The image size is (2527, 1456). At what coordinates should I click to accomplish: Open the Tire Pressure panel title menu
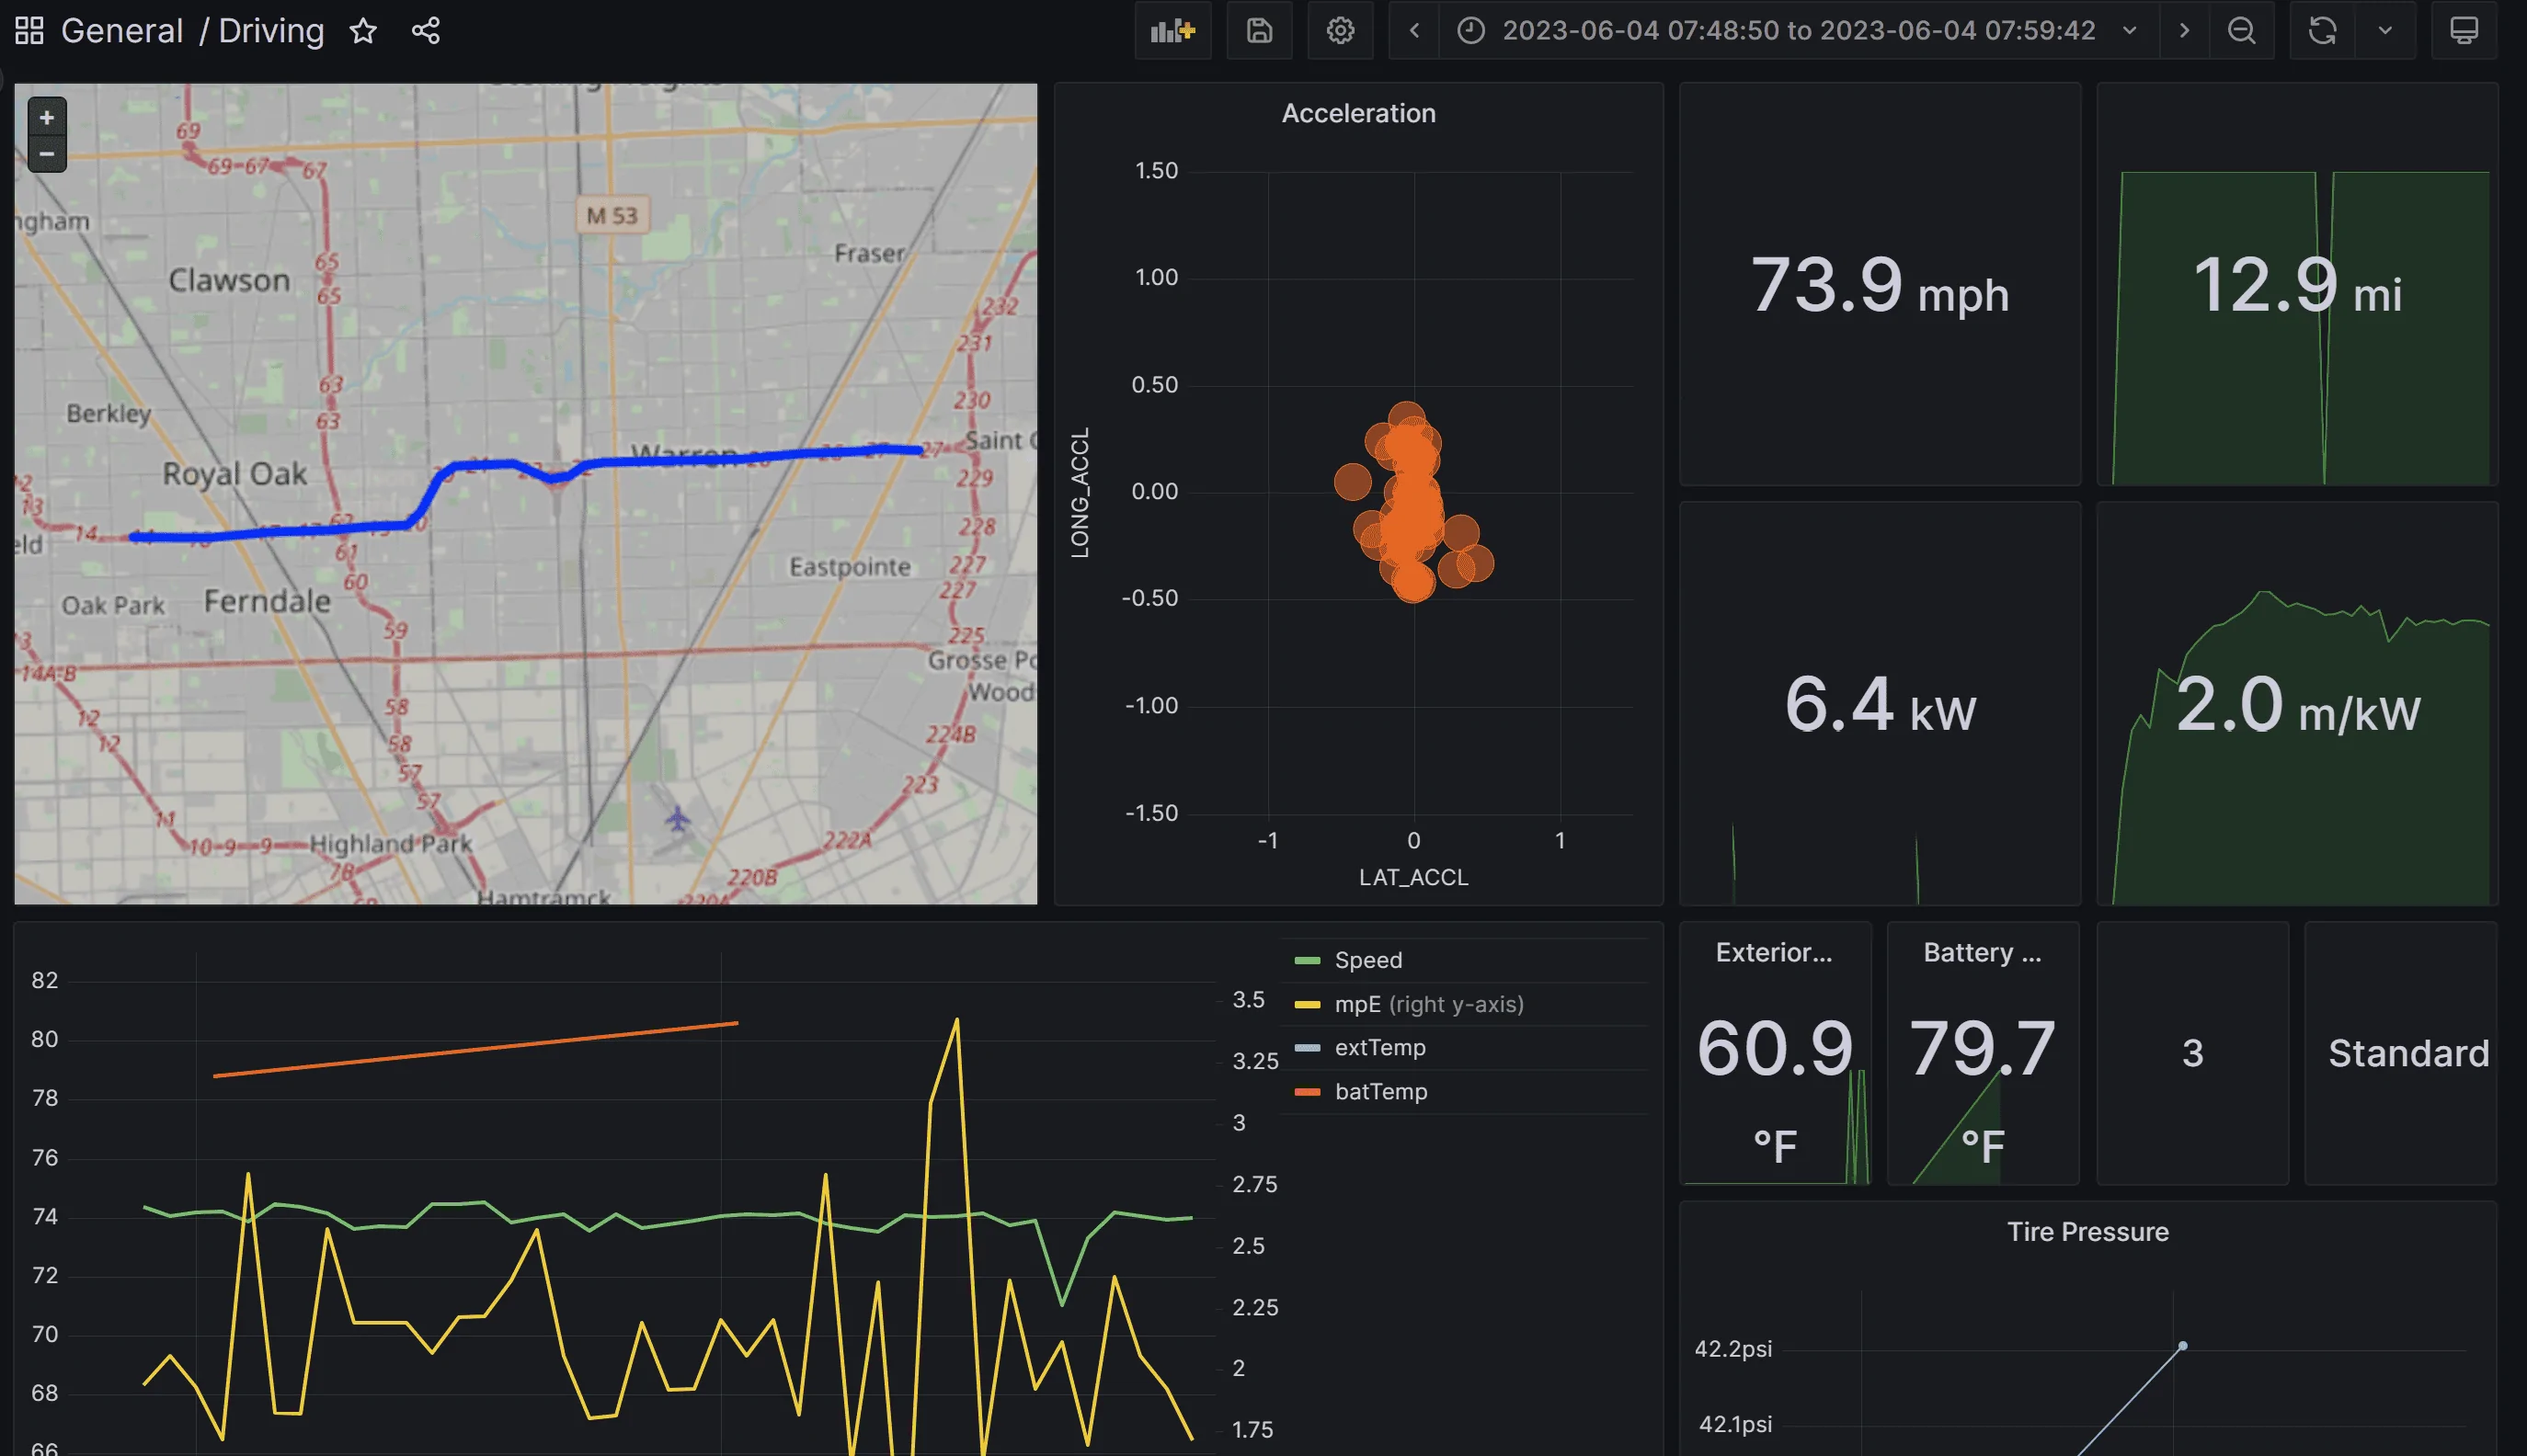tap(2087, 1231)
